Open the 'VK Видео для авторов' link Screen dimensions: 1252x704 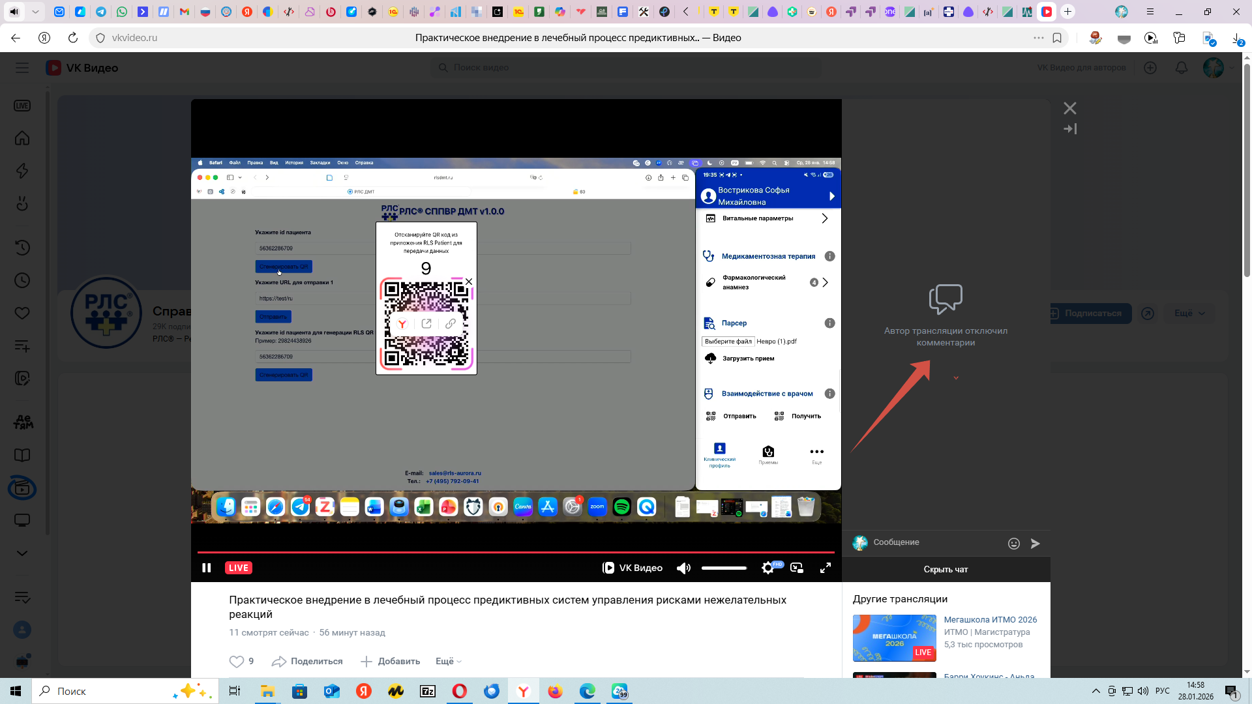pyautogui.click(x=1081, y=68)
